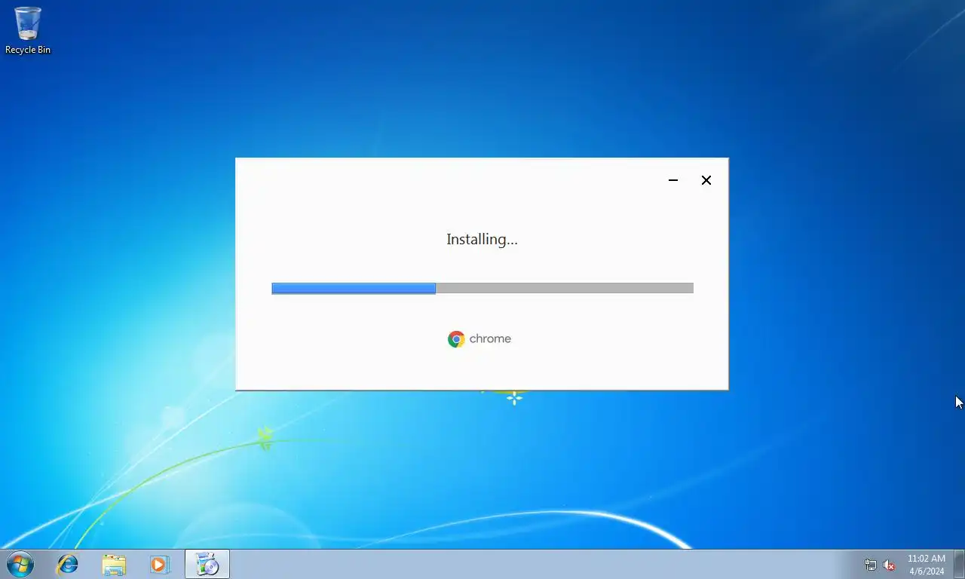Click the Installing... status text
Viewport: 965px width, 579px height.
[482, 240]
